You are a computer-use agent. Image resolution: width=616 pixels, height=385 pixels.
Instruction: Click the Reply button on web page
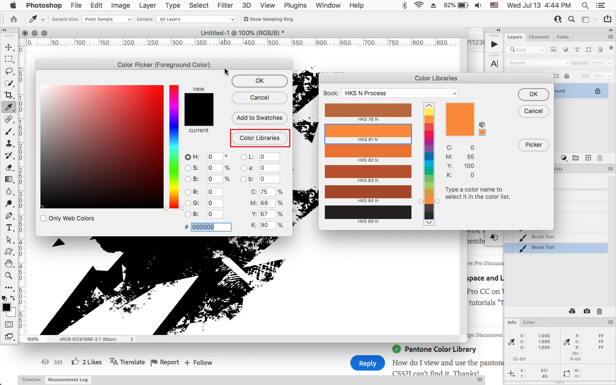(x=367, y=363)
